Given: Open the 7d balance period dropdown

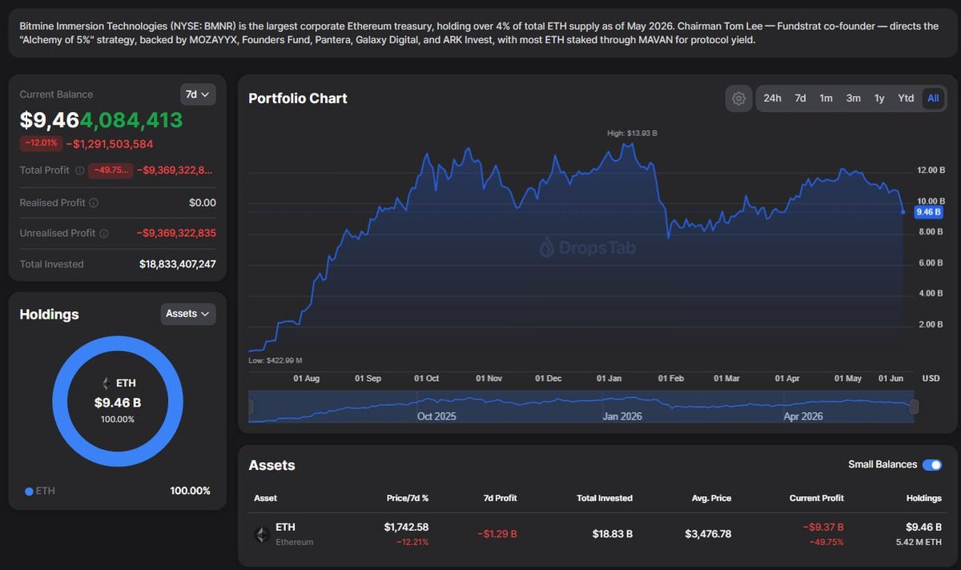Looking at the screenshot, I should [x=198, y=94].
